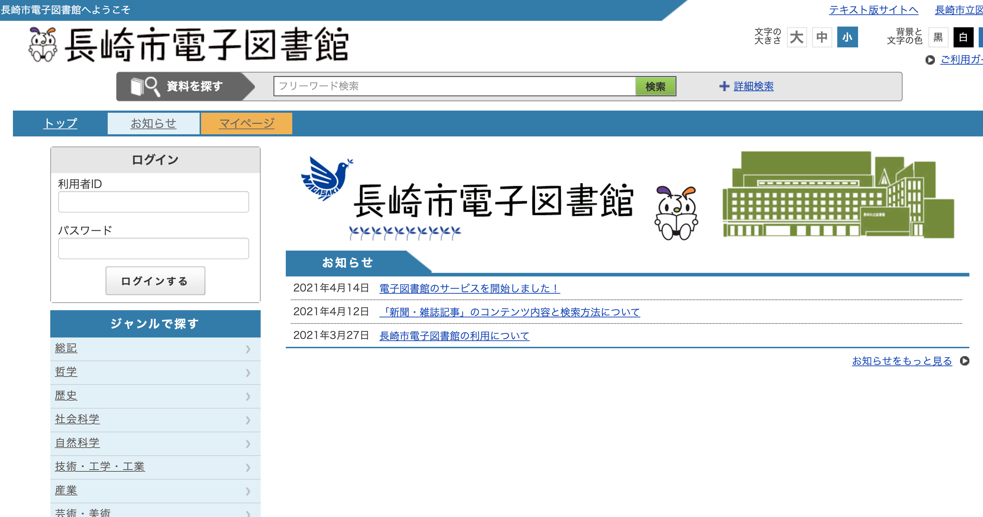983x517 pixels.
Task: Set text size to 小 (small)
Action: click(x=847, y=37)
